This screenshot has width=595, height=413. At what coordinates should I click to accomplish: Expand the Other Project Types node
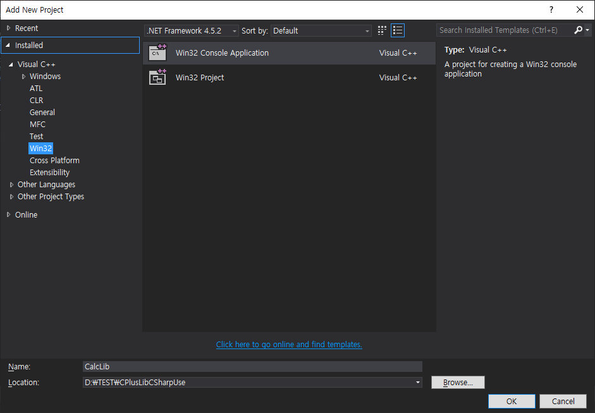point(11,197)
